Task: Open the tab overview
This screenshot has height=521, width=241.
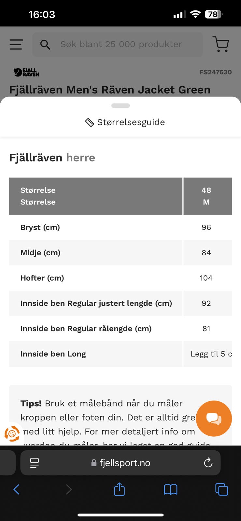Action: [221, 489]
